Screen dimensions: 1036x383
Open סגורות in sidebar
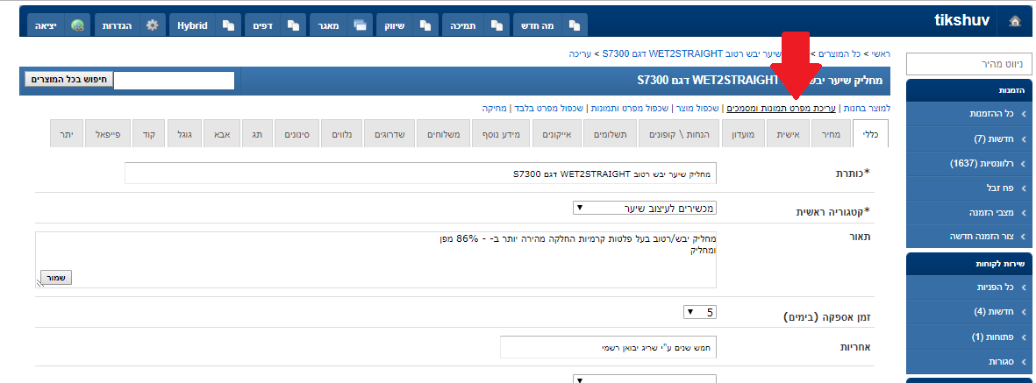tap(968, 362)
